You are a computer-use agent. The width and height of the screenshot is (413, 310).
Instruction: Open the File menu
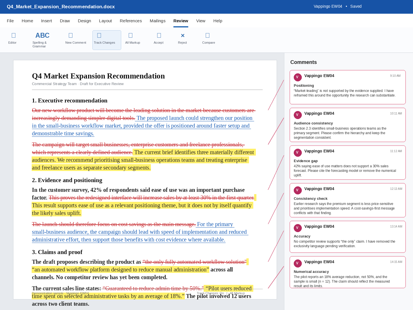(10, 21)
